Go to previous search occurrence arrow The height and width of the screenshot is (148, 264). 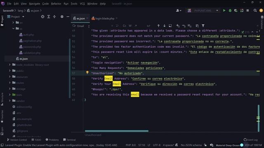pyautogui.click(x=158, y=26)
